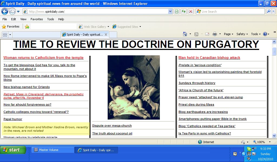The width and height of the screenshot is (277, 162).
Task: Open the Tools command bar menu
Action: [x=256, y=34]
